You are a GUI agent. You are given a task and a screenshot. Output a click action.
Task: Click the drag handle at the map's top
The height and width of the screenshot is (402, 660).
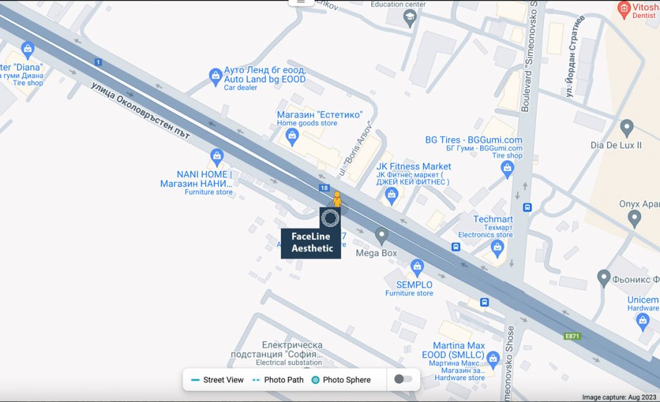301,2
